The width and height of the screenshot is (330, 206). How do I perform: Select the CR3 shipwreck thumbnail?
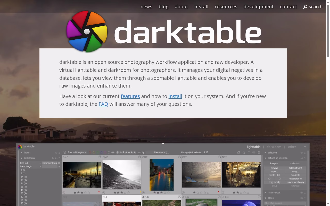201,175
